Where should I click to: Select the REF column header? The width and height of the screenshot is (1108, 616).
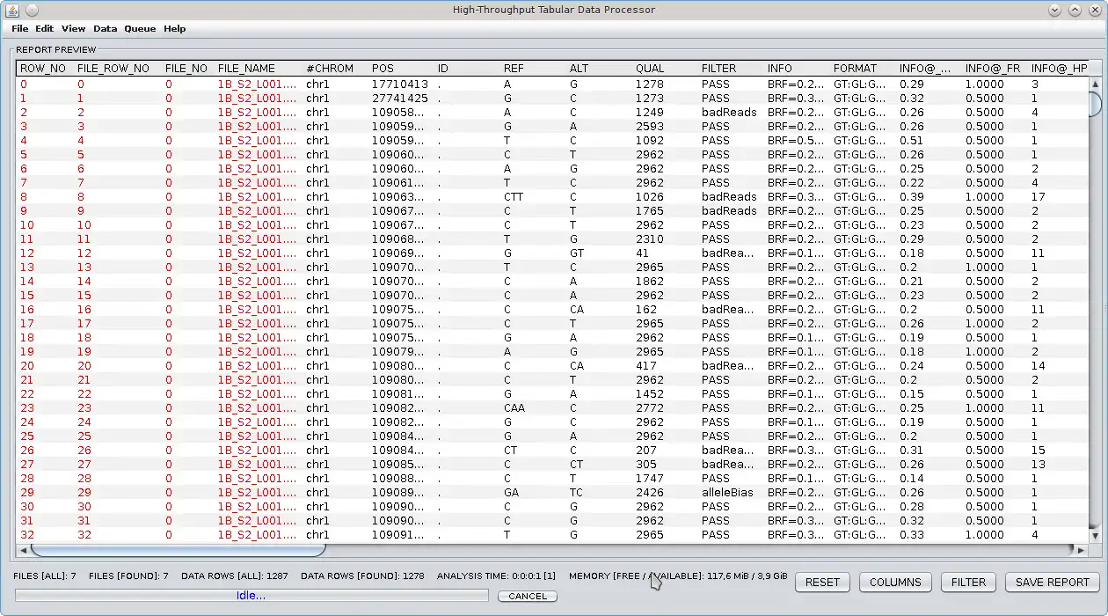(532, 69)
